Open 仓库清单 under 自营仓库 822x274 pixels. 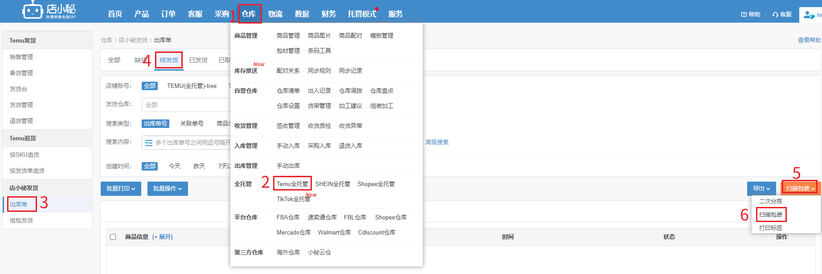tap(288, 91)
